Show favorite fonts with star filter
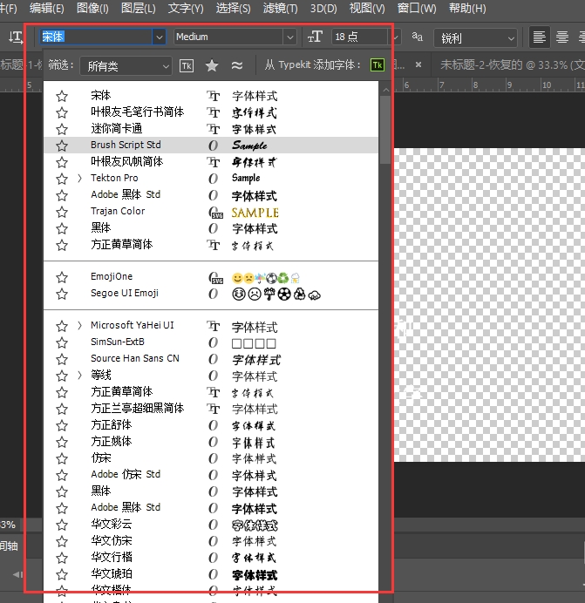Viewport: 585px width, 603px height. click(212, 66)
